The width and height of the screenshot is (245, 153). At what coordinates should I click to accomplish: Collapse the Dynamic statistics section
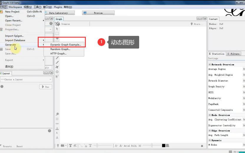tap(210, 140)
